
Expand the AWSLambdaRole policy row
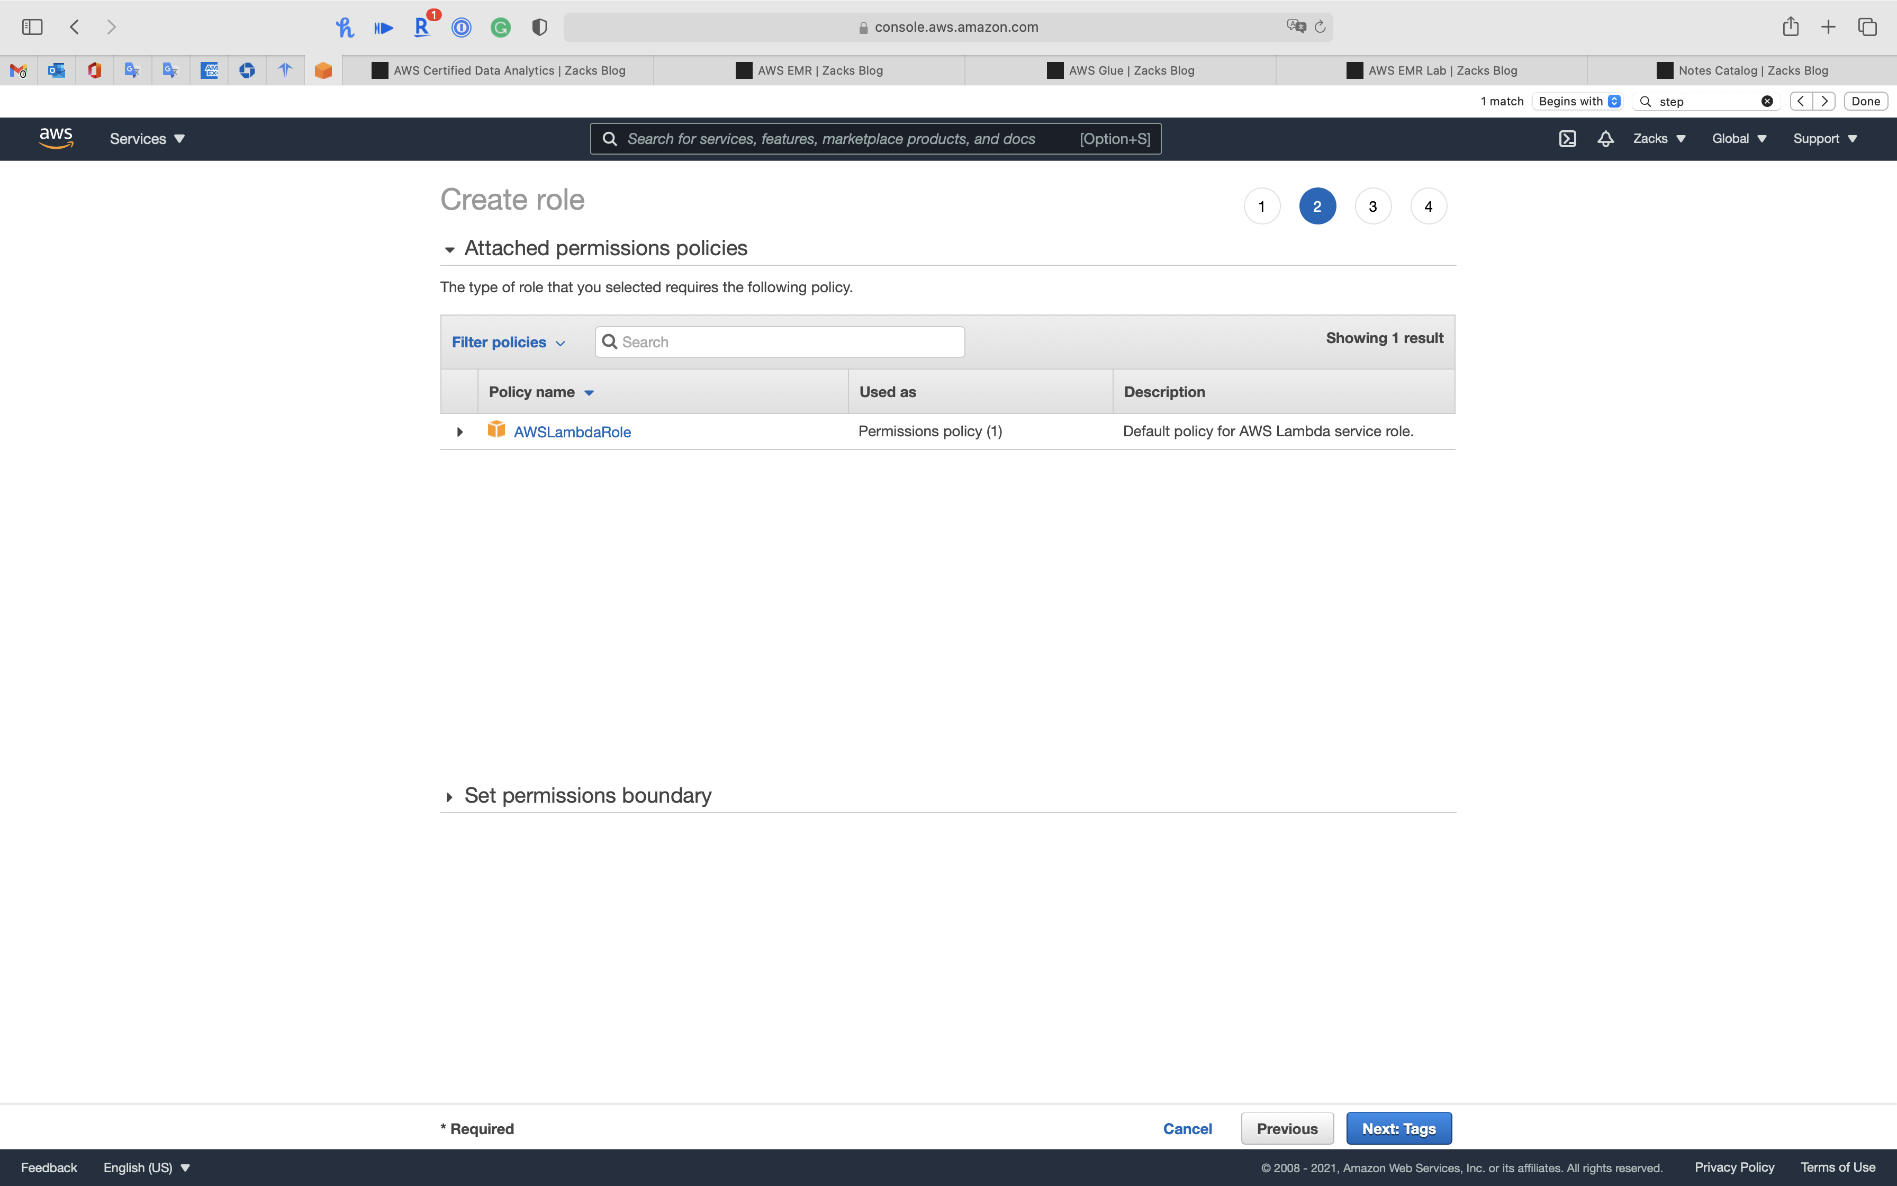click(x=460, y=432)
